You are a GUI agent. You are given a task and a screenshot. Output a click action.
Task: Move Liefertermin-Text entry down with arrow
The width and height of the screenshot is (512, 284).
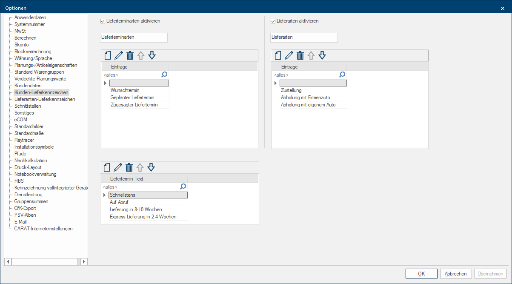coord(152,167)
